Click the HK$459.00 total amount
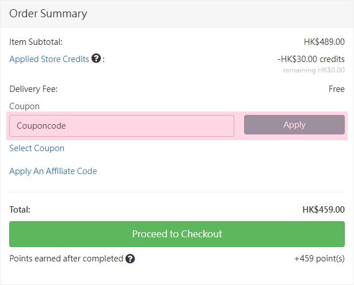This screenshot has width=354, height=285. [x=323, y=210]
